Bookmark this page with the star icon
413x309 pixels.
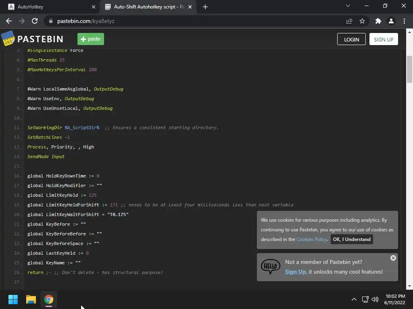[362, 21]
